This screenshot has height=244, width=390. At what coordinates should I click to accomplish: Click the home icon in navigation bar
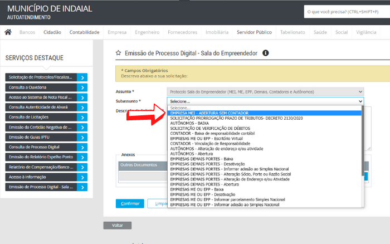click(x=8, y=32)
